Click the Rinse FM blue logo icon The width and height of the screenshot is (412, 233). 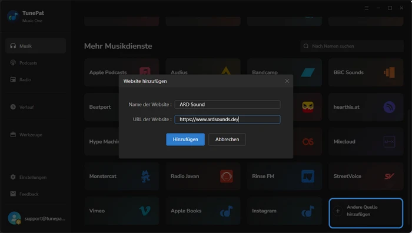(x=308, y=177)
